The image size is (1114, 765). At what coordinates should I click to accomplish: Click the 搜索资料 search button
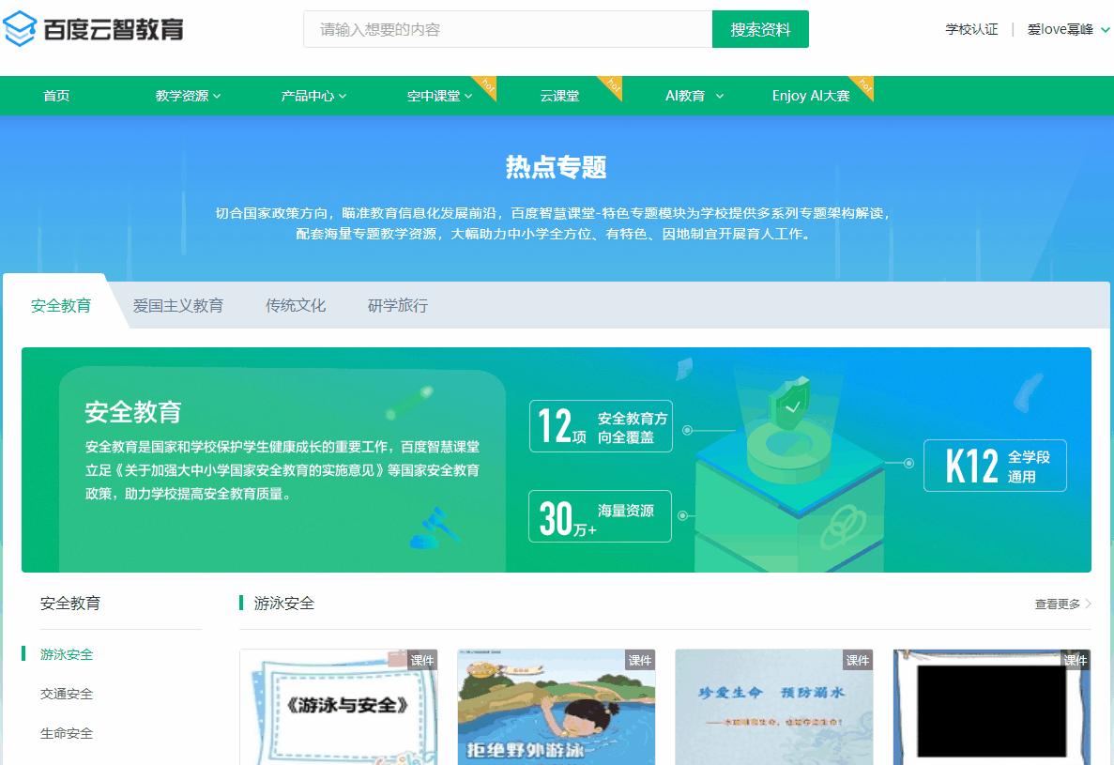[760, 29]
